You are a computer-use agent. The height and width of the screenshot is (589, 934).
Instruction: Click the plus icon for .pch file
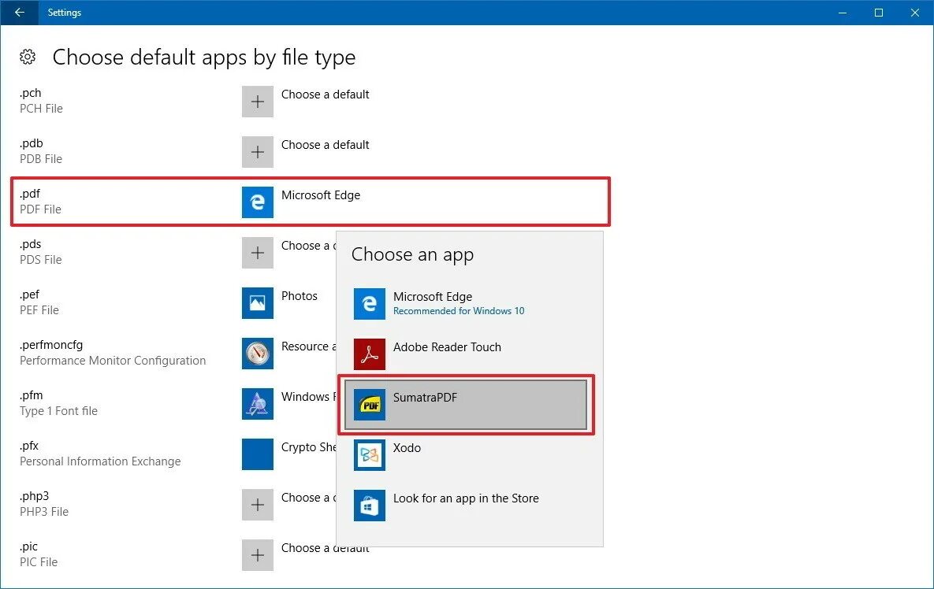tap(257, 102)
